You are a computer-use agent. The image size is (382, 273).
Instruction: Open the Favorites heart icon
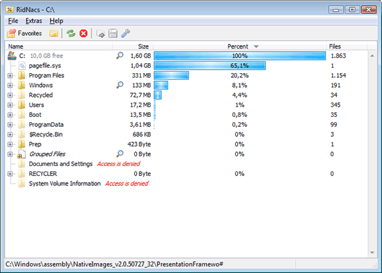point(11,33)
